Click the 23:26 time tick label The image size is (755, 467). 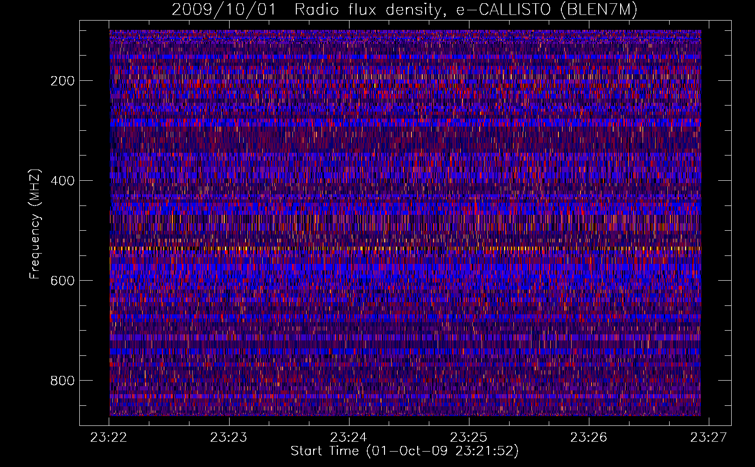[589, 438]
